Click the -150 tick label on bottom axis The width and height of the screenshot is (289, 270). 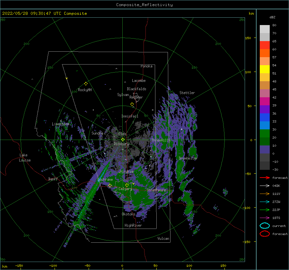point(19,266)
